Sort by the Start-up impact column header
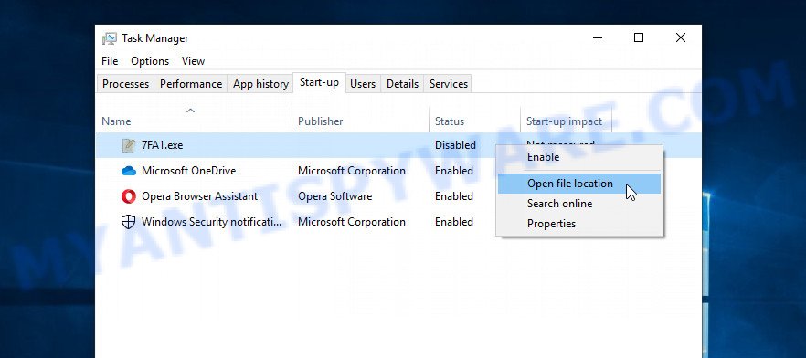This screenshot has width=806, height=358. (x=564, y=121)
